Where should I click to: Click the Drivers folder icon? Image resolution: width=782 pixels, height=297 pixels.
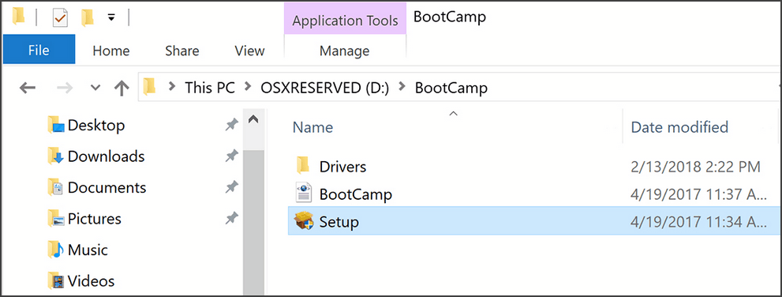(x=303, y=165)
